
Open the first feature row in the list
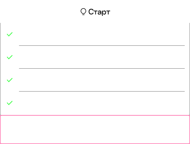95,34
